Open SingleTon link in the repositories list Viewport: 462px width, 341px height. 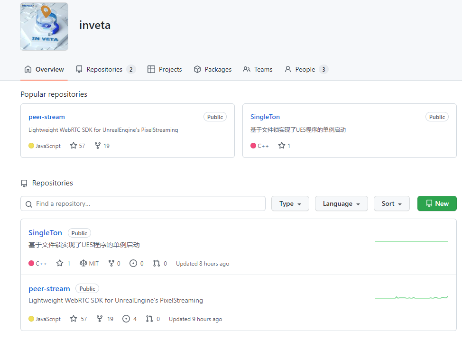[x=45, y=232]
